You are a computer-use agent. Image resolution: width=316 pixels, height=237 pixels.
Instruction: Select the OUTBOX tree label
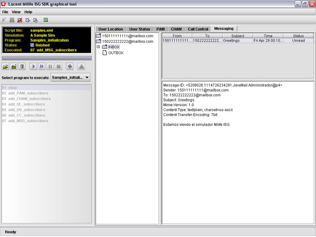pyautogui.click(x=116, y=53)
